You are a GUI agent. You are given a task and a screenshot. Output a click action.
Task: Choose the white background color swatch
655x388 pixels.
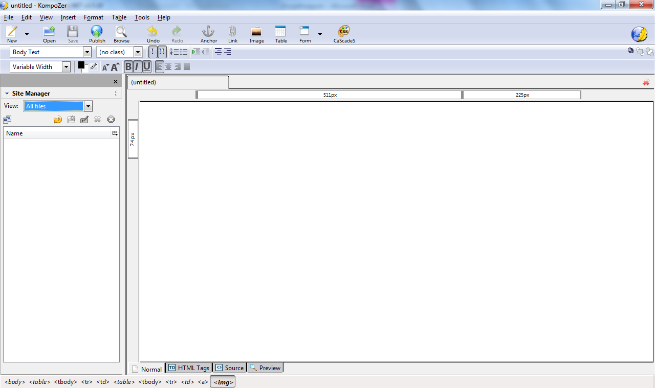pyautogui.click(x=85, y=69)
